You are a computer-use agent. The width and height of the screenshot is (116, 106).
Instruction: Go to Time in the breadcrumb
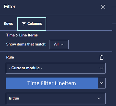(10, 35)
